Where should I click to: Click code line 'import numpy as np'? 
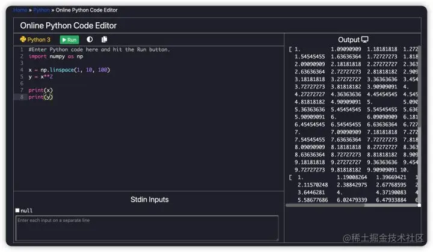(x=55, y=57)
